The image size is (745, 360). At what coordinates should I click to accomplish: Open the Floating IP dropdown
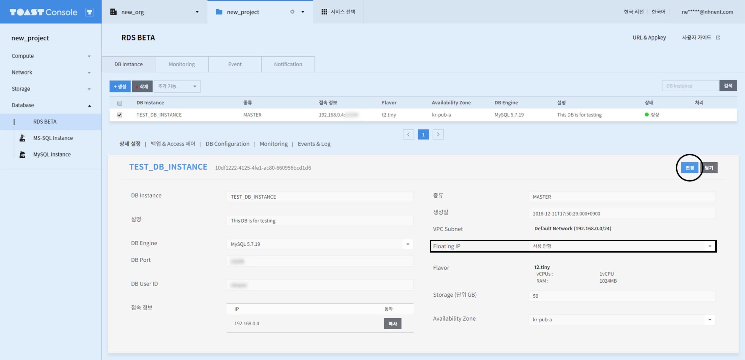622,246
